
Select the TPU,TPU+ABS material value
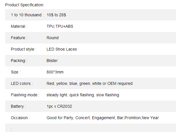tap(60, 26)
